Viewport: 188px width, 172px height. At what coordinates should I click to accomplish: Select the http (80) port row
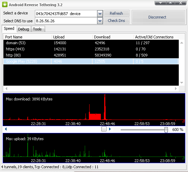91,55
